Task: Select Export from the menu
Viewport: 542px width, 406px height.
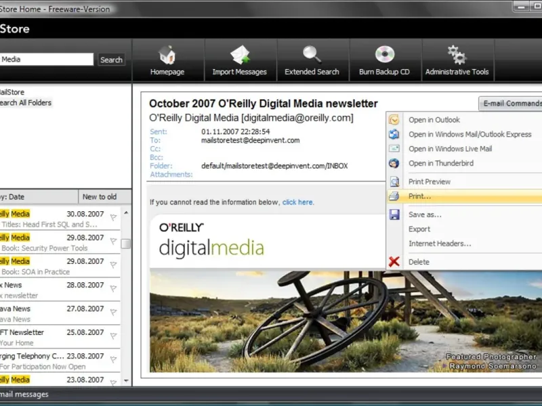Action: (419, 229)
